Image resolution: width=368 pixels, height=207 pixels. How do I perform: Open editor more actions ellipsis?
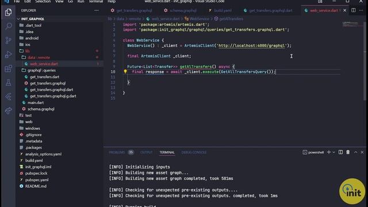[x=361, y=10]
